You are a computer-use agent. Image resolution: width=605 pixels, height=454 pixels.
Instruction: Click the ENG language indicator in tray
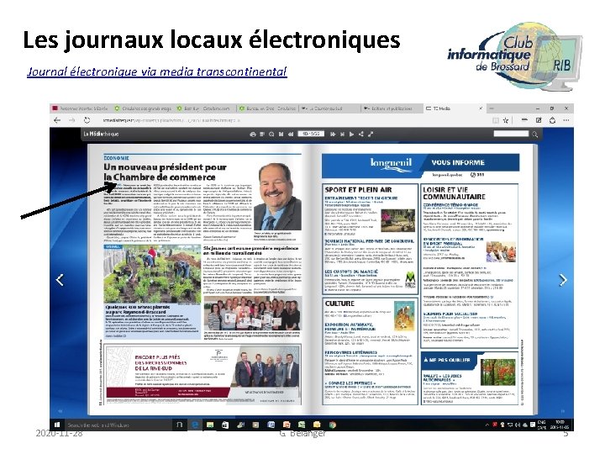tap(542, 425)
